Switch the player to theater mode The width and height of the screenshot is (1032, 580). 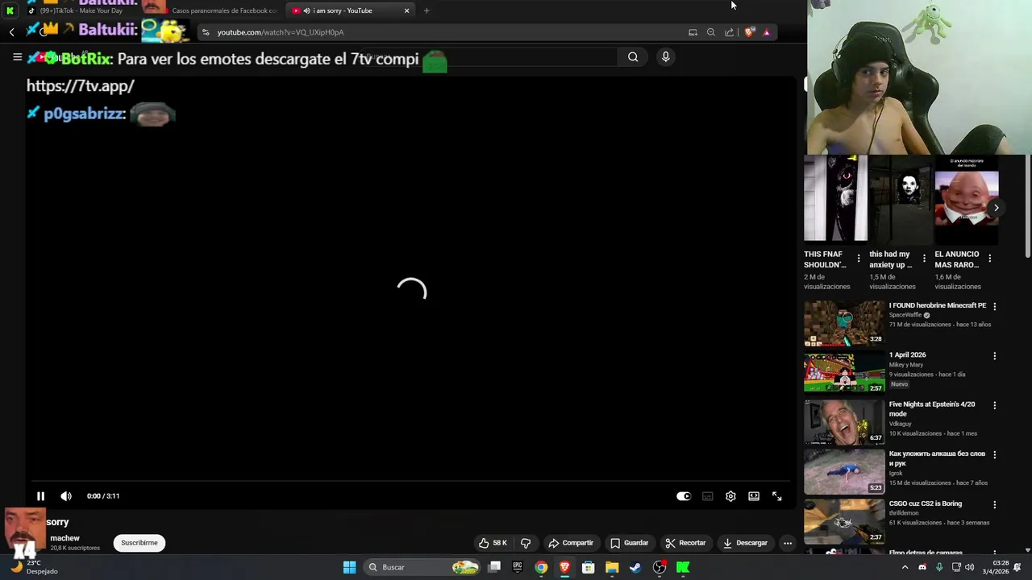pos(754,496)
